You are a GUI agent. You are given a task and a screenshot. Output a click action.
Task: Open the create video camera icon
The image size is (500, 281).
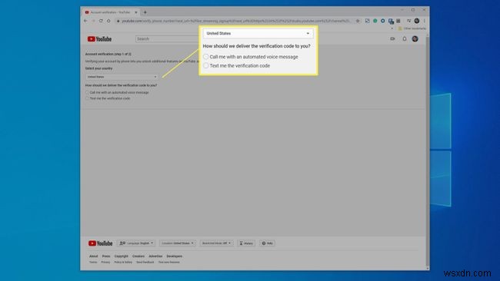[392, 39]
